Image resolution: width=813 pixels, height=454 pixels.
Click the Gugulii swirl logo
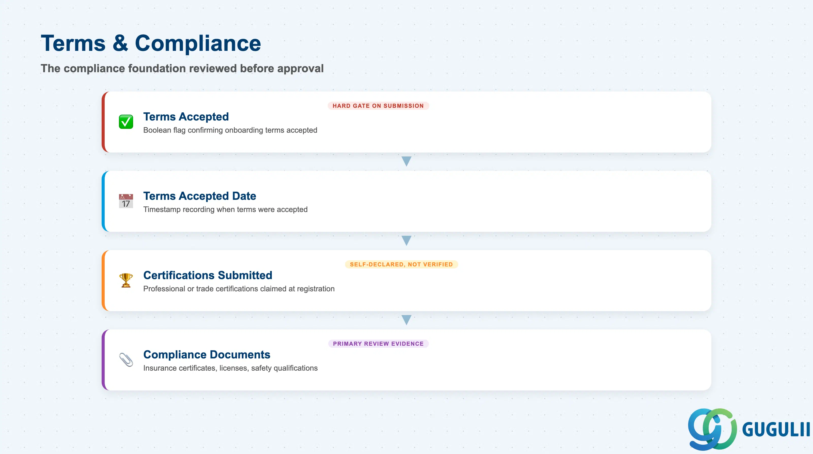[x=712, y=429]
